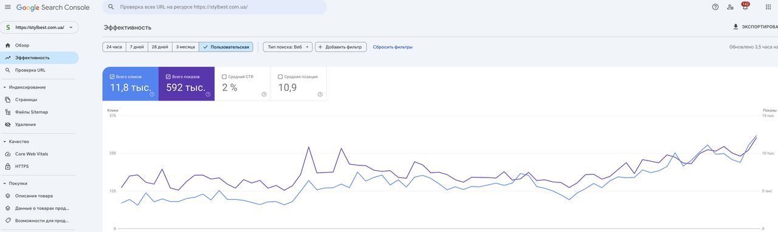Screen dimensions: 778x232
Task: Click the Google Search Console logo
Action: coord(53,7)
